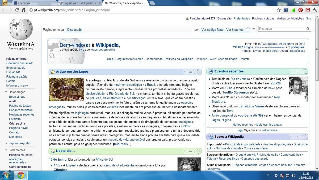Open the Action Center flag tray icon
This screenshot has height=180, width=319.
pos(282,175)
